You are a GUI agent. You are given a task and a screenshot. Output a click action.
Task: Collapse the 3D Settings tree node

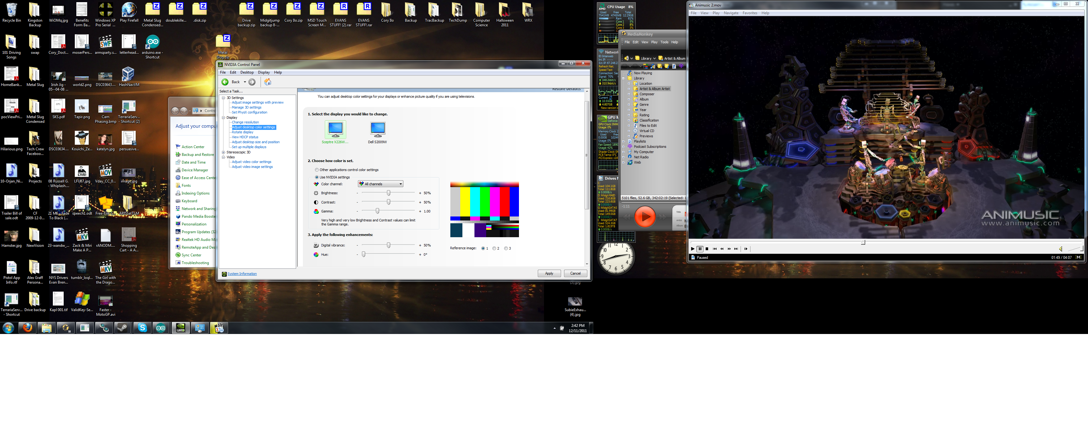pos(223,98)
